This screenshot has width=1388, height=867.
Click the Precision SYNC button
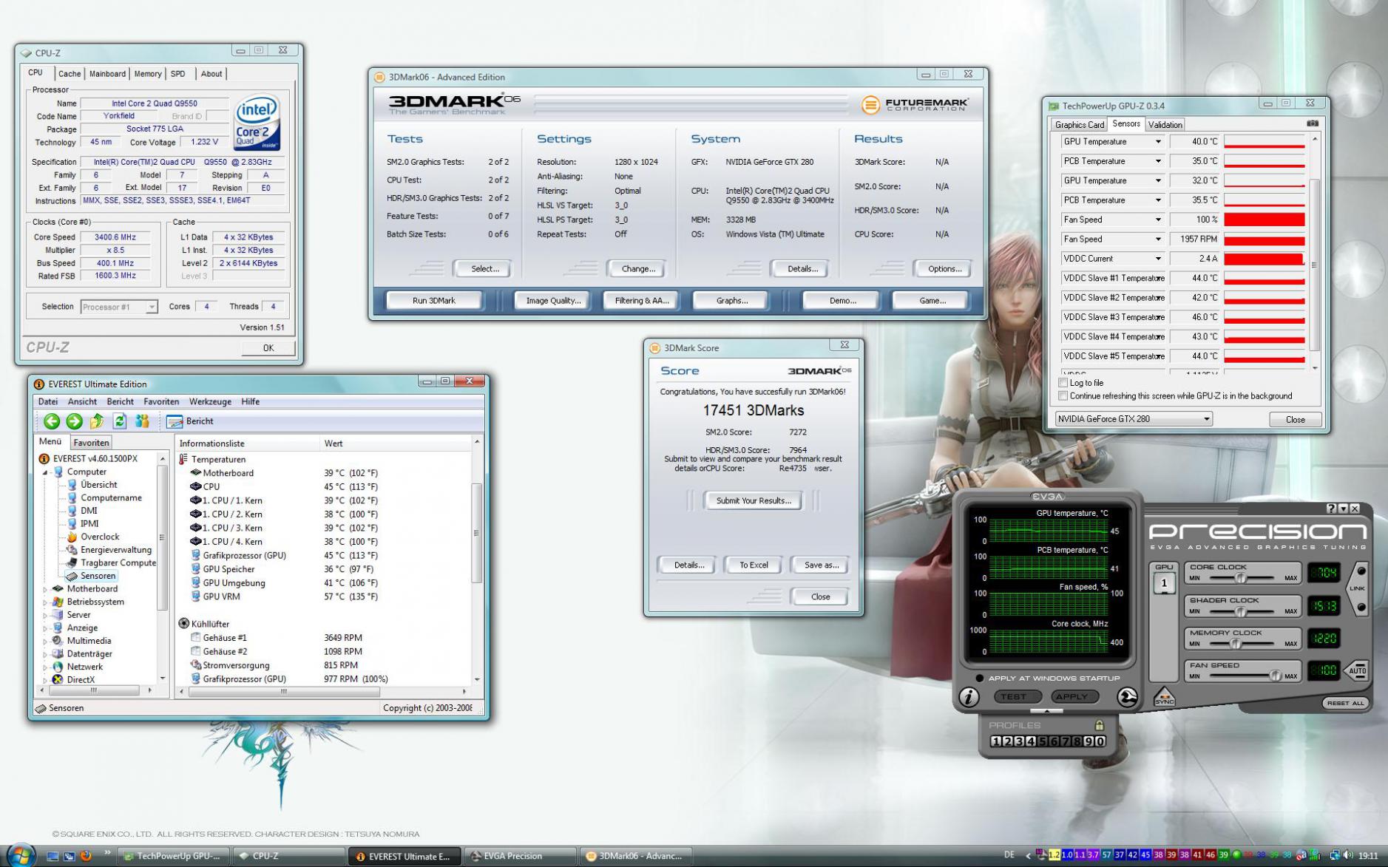(1164, 697)
